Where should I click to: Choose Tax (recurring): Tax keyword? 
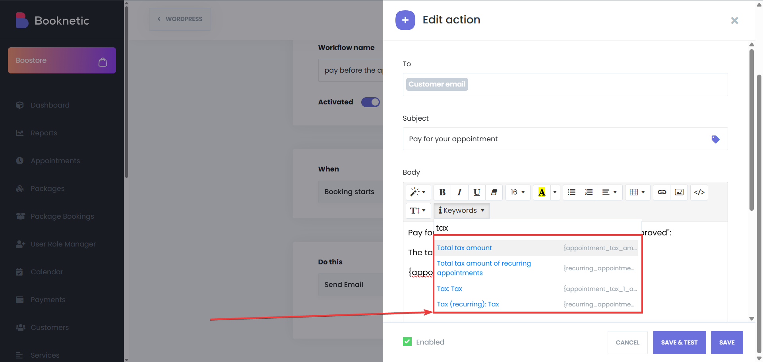536,304
